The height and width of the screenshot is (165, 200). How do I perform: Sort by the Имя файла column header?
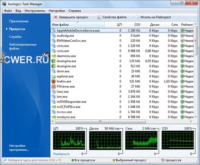coord(78,25)
